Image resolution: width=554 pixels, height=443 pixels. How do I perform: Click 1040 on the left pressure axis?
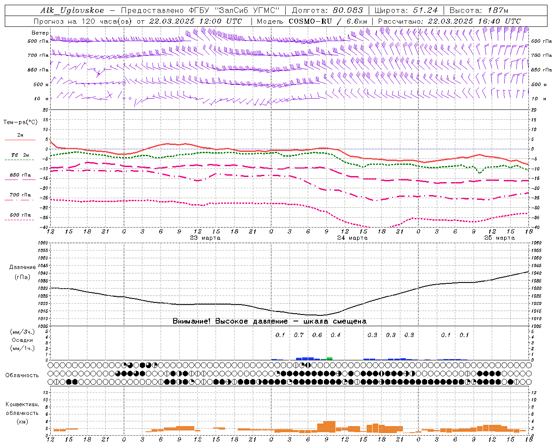pyautogui.click(x=43, y=273)
